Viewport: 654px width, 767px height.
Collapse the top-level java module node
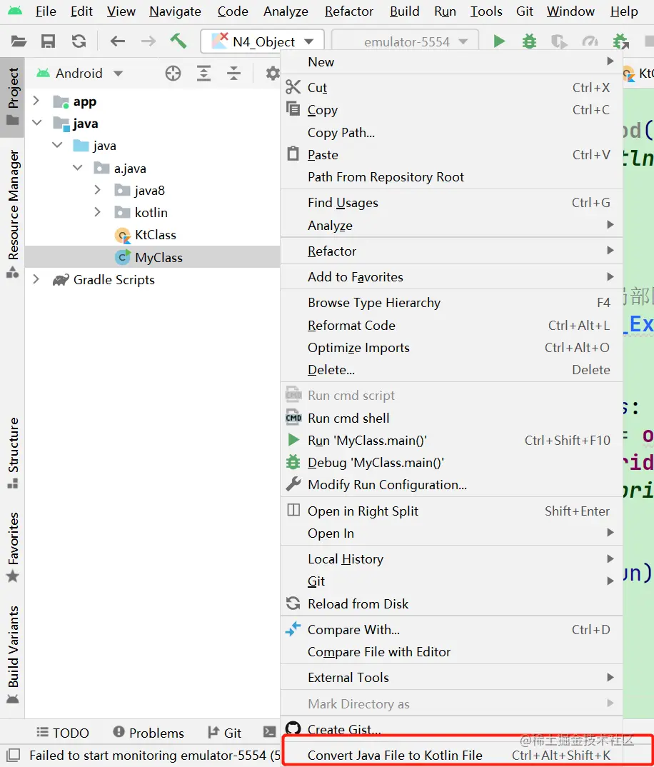[36, 122]
